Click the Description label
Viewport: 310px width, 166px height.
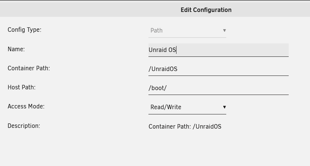[x=24, y=126]
